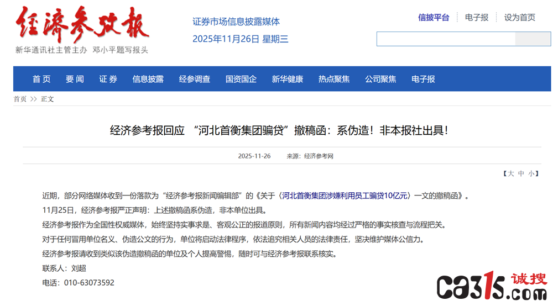Open 信披平台 link in the header
This screenshot has height=306, width=553.
coord(434,17)
